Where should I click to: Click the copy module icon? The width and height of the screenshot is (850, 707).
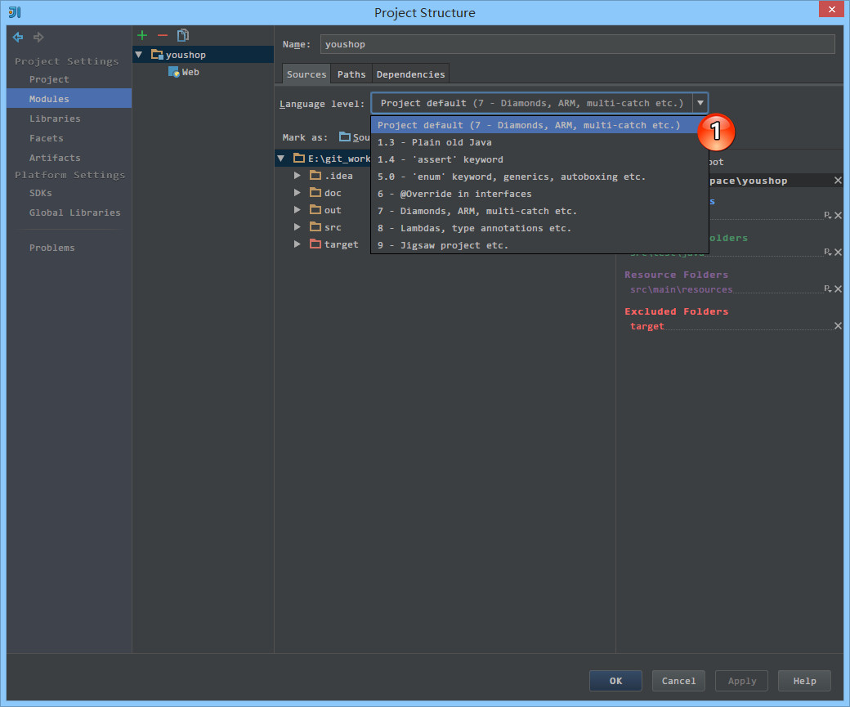point(183,35)
